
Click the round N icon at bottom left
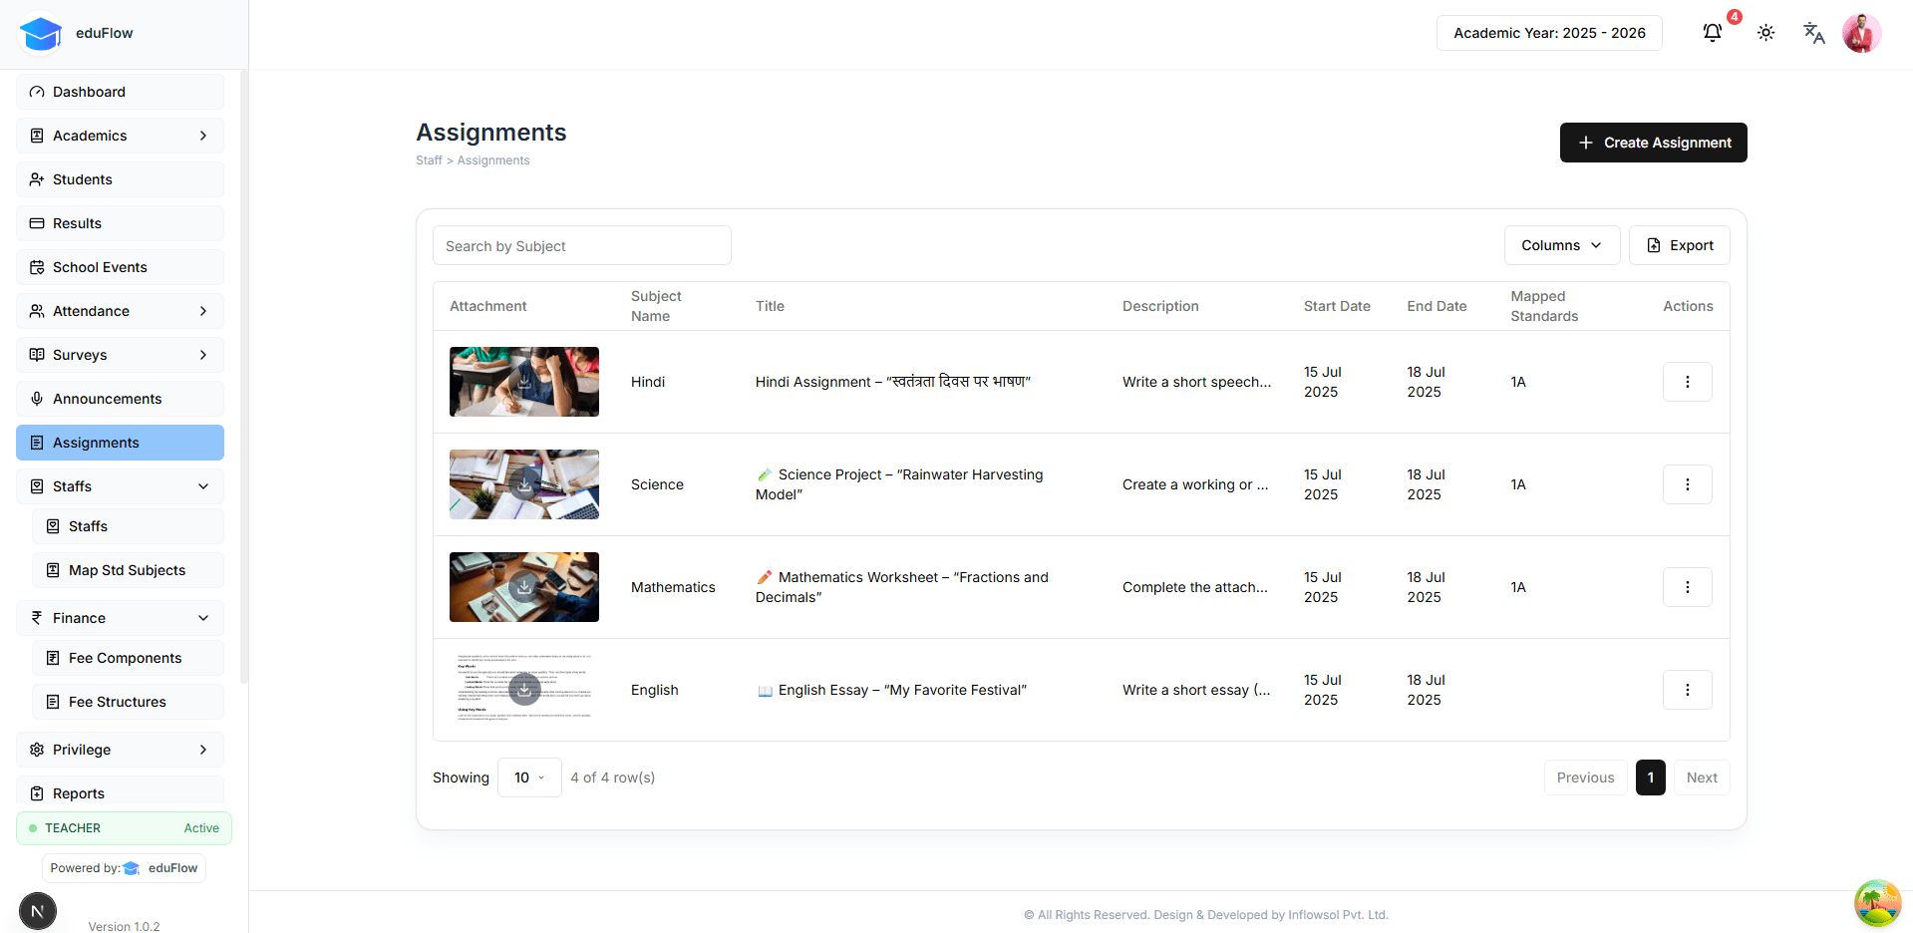click(38, 910)
